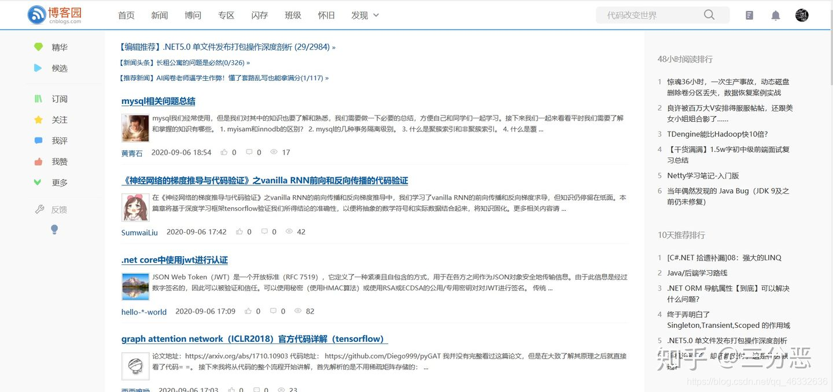Viewport: 833px width, 392px height.
Task: Open ranking item 当年偶然发现的 Java Bug
Action: (x=728, y=196)
